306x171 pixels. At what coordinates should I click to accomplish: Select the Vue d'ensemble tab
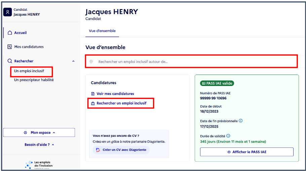[x=102, y=31]
